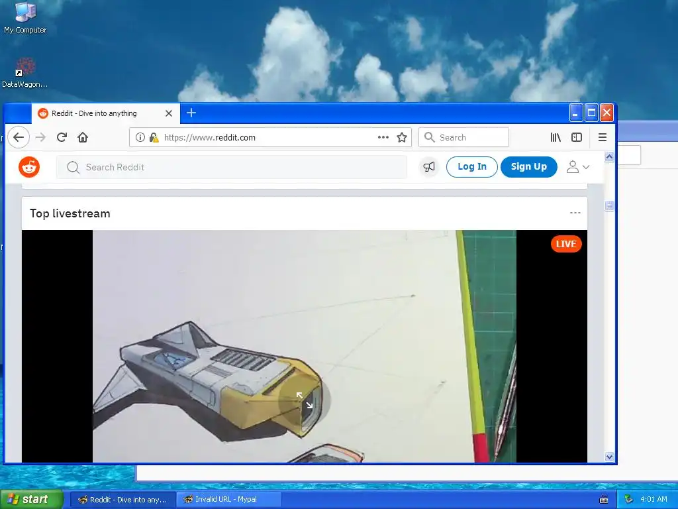678x509 pixels.
Task: Click the system tray network icon
Action: (x=629, y=500)
